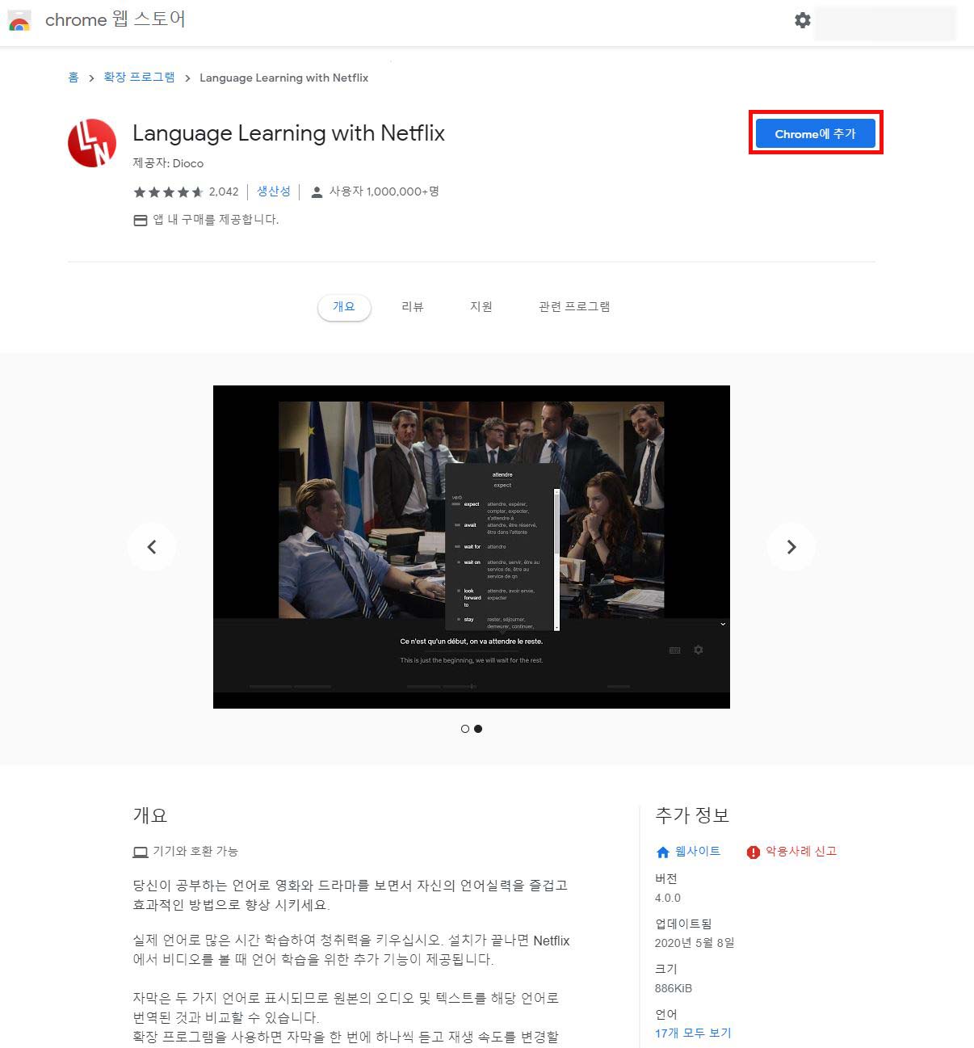The height and width of the screenshot is (1048, 974).
Task: Click the 추가 정보 heading
Action: [692, 815]
